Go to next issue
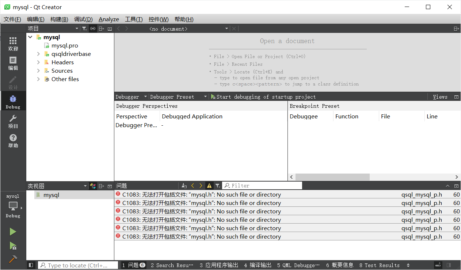461x270 pixels. click(201, 186)
